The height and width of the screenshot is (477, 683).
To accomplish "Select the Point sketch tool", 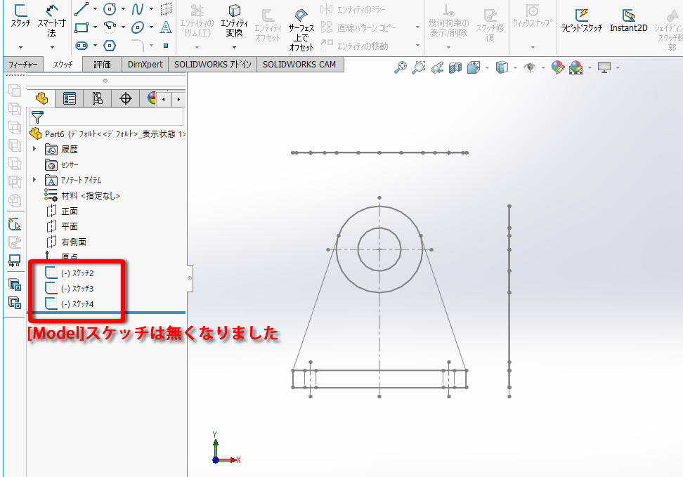I will point(166,45).
